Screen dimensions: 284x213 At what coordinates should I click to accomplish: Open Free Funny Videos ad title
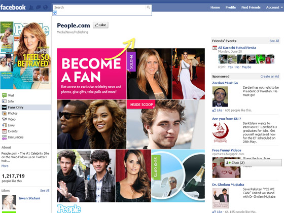click(x=227, y=150)
